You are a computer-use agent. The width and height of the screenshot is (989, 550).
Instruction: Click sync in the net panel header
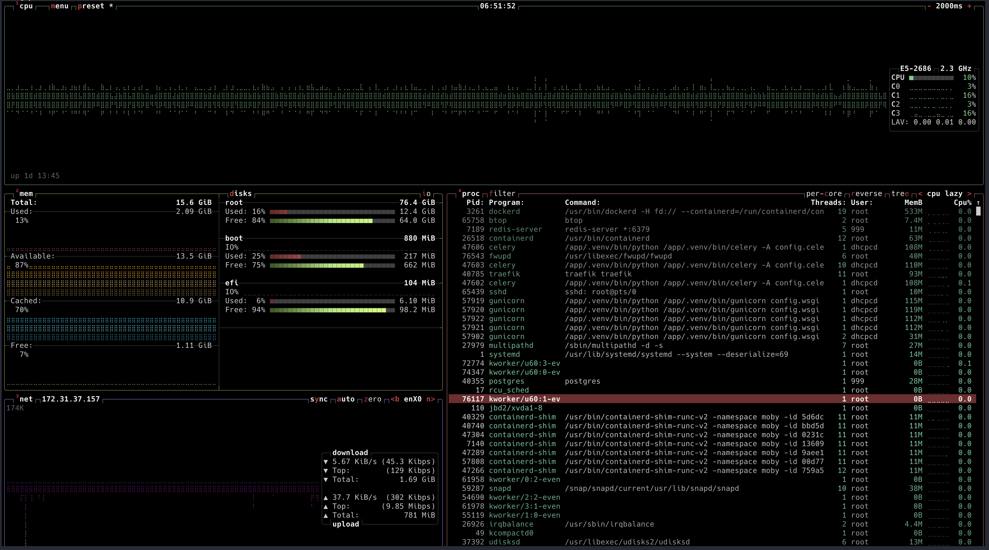click(x=319, y=399)
